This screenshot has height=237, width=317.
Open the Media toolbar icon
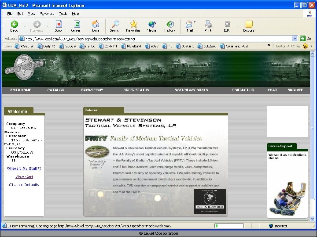click(x=152, y=25)
